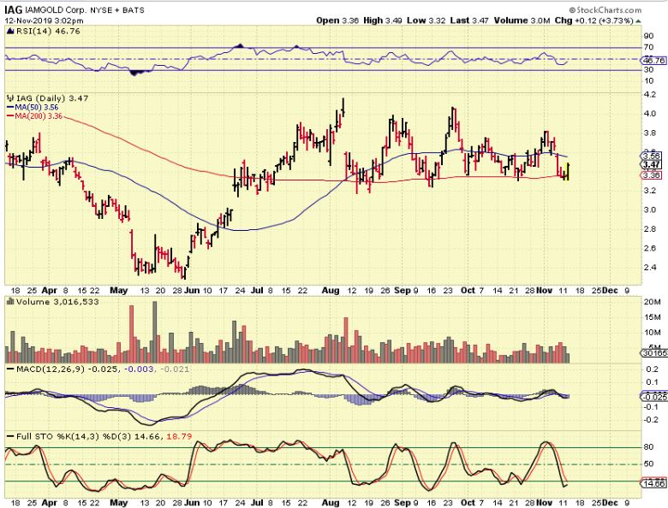Click the 18.79 red %D value
The width and height of the screenshot is (668, 508).
(179, 436)
